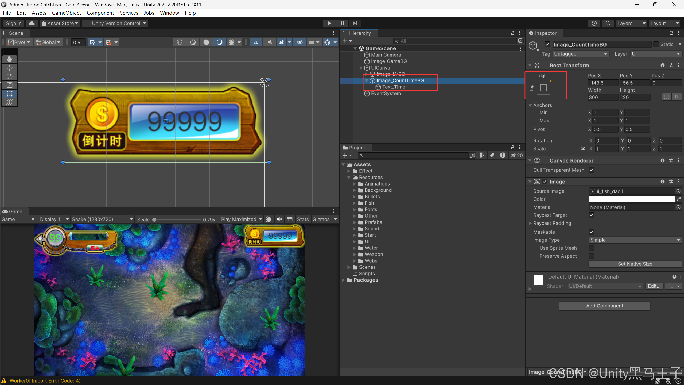
Task: Select Text_Timer in the Hierarchy
Action: coord(394,87)
